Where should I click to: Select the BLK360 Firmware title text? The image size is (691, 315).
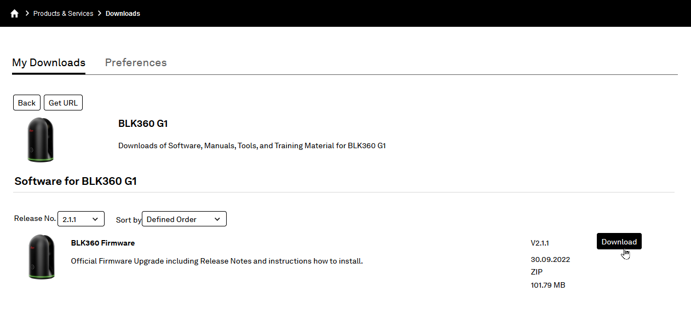pos(103,243)
